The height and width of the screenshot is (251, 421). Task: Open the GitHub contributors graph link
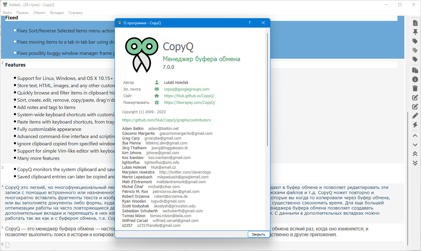click(167, 120)
